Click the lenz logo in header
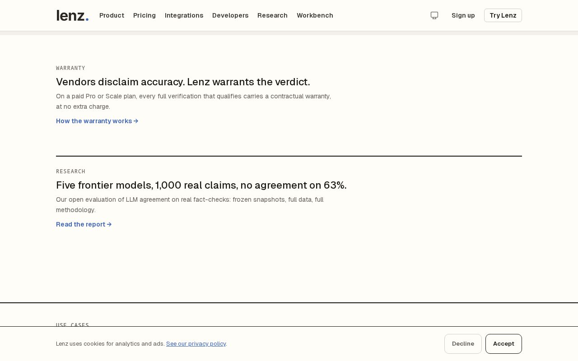Viewport: 578px width, 361px height. point(72,15)
